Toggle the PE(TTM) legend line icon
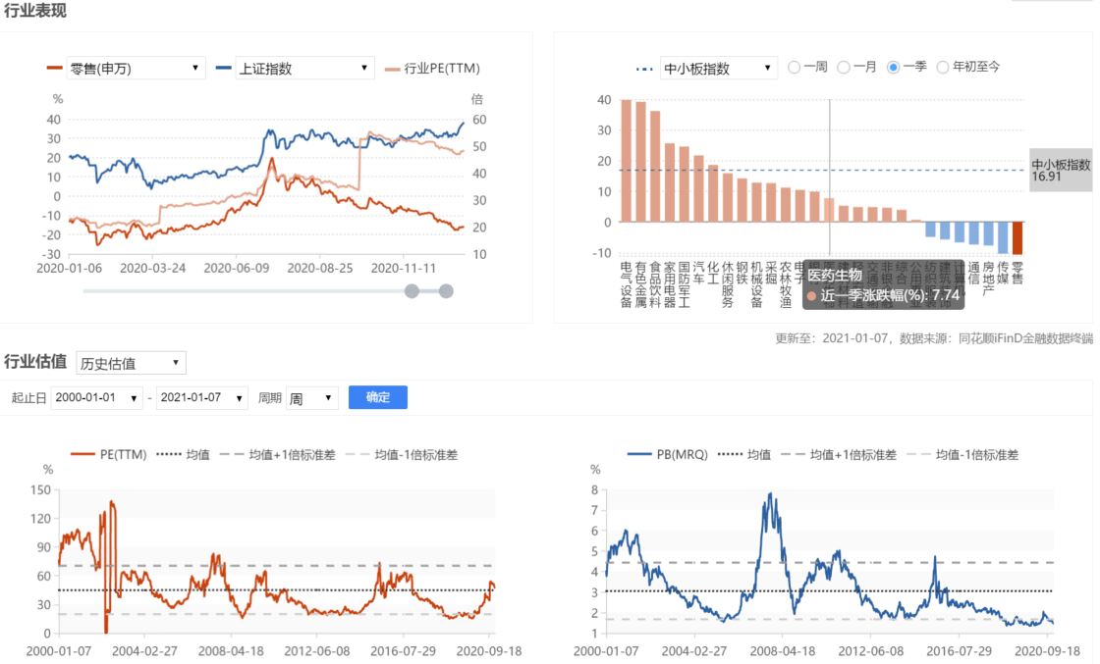Screen dimensions: 1100x664 click(82, 455)
